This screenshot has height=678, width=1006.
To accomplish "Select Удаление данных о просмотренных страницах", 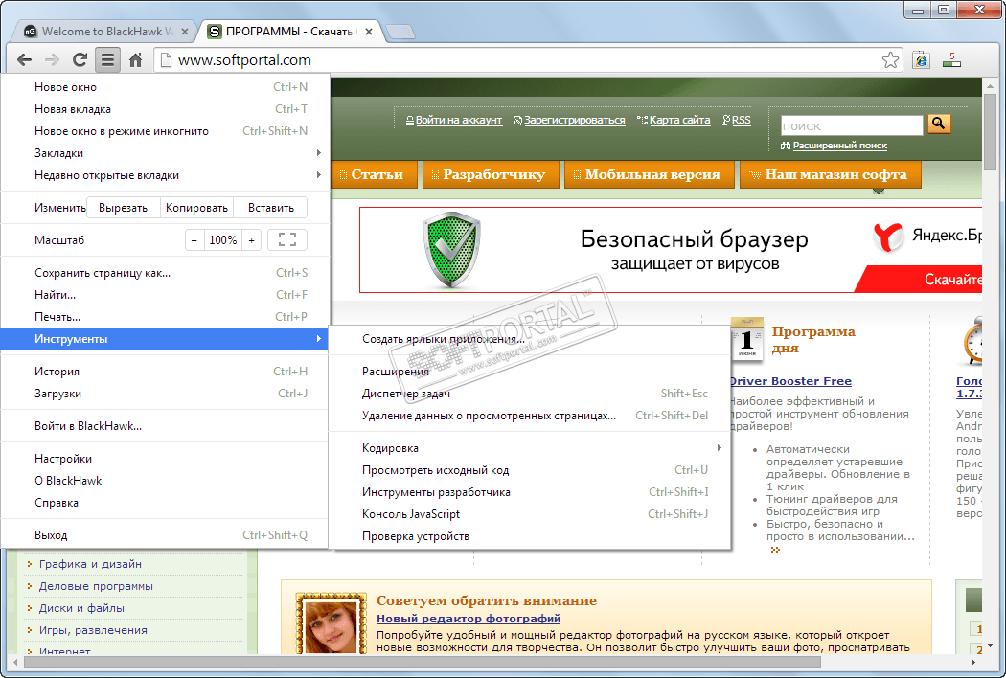I will pyautogui.click(x=529, y=416).
